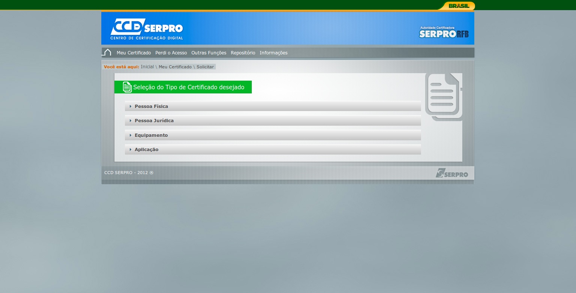Expand the Pessoa Jurídica section
576x293 pixels.
point(154,121)
